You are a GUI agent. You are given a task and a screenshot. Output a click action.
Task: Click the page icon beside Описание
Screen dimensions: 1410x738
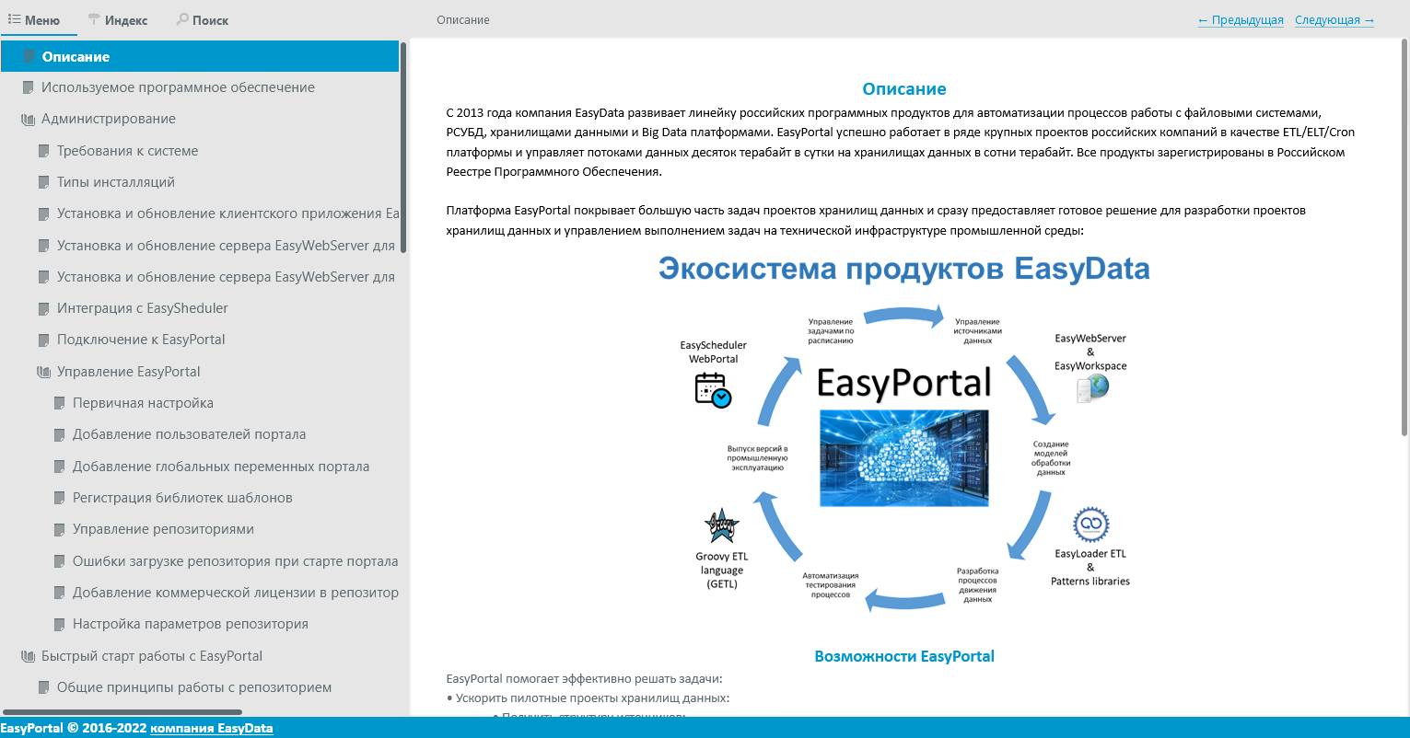pyautogui.click(x=29, y=56)
